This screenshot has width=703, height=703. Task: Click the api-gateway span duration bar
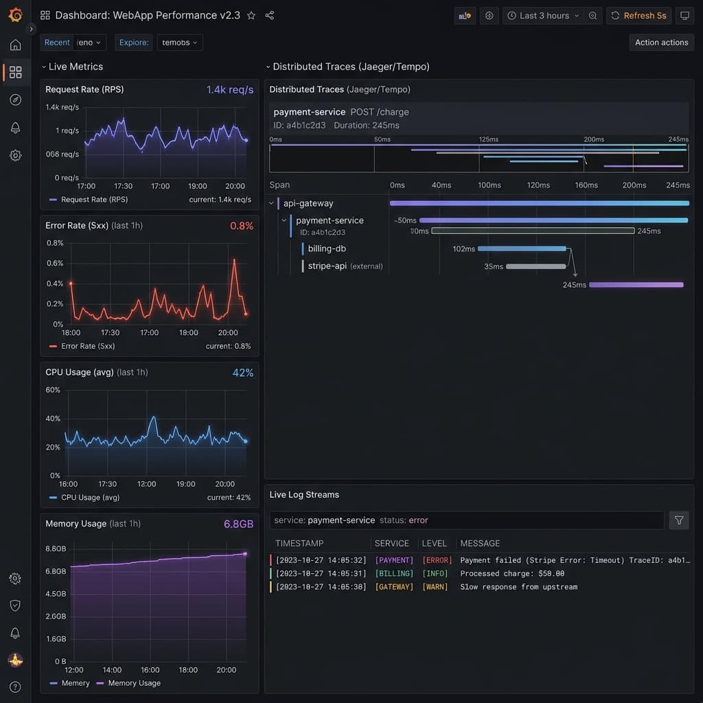click(x=540, y=203)
